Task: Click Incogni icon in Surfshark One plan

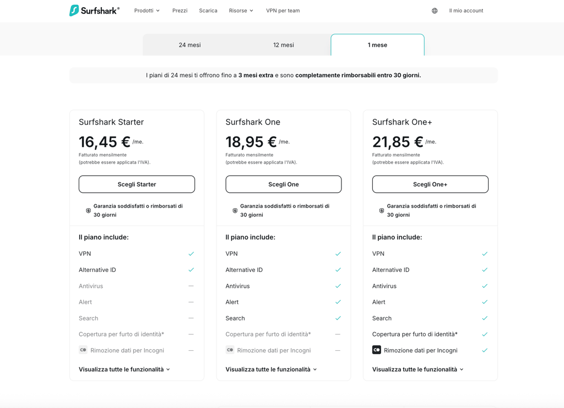Action: [x=230, y=350]
